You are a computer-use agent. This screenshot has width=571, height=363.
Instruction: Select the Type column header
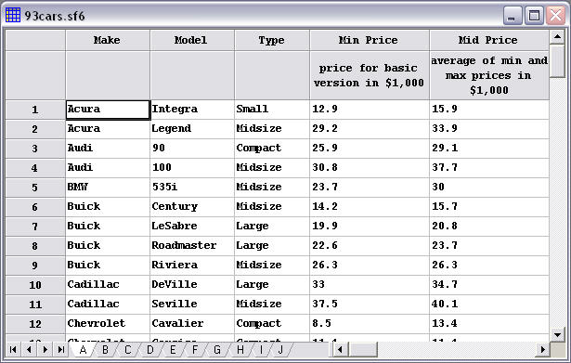(x=272, y=40)
